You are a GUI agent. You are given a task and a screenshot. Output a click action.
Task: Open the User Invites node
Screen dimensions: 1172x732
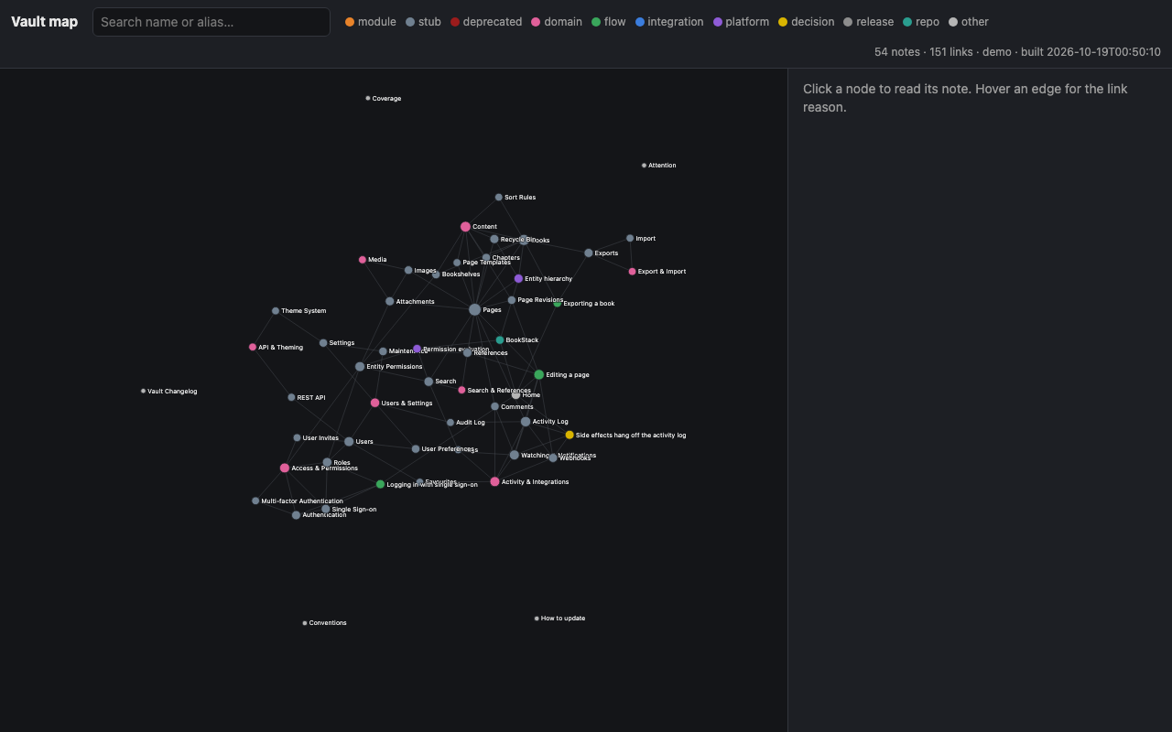pos(297,438)
